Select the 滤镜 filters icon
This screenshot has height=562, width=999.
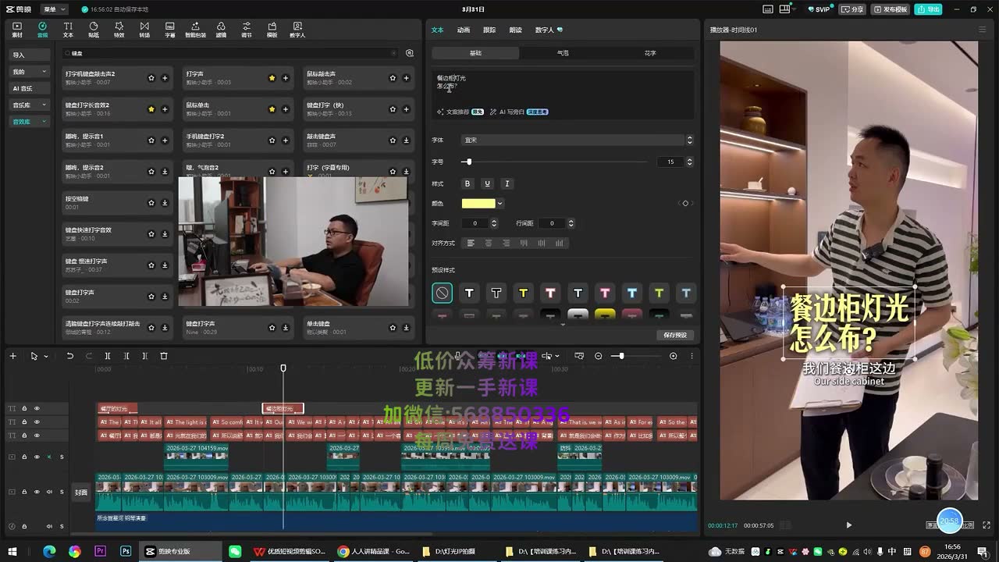coord(221,30)
